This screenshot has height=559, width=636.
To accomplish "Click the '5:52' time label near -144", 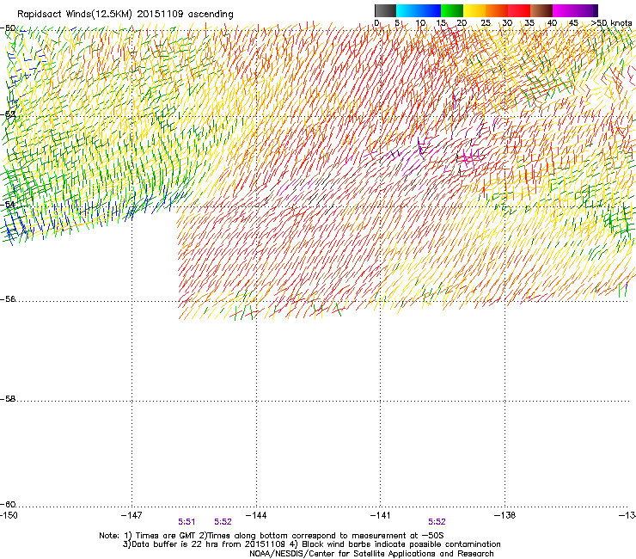I will 223,522.
